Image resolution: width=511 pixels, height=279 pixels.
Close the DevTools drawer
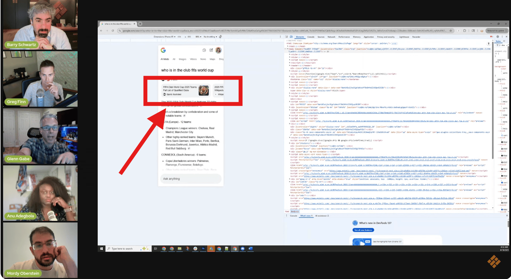click(x=507, y=216)
